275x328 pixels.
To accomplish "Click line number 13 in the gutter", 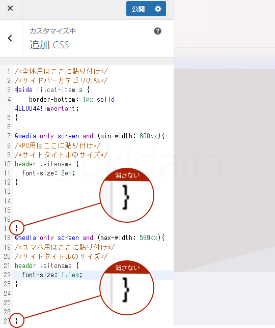I will 7,191.
